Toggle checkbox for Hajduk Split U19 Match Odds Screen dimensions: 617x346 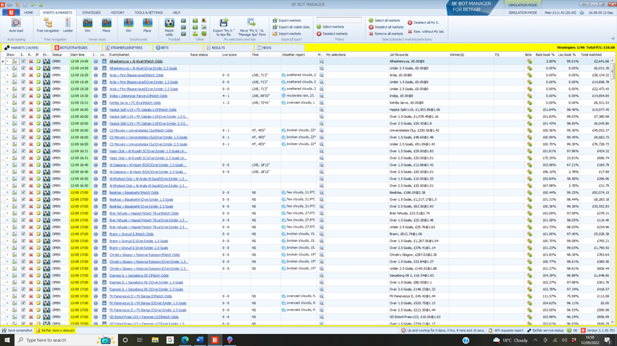tap(23, 110)
